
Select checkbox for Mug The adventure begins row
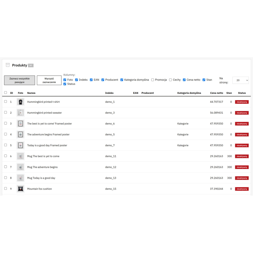(6, 167)
